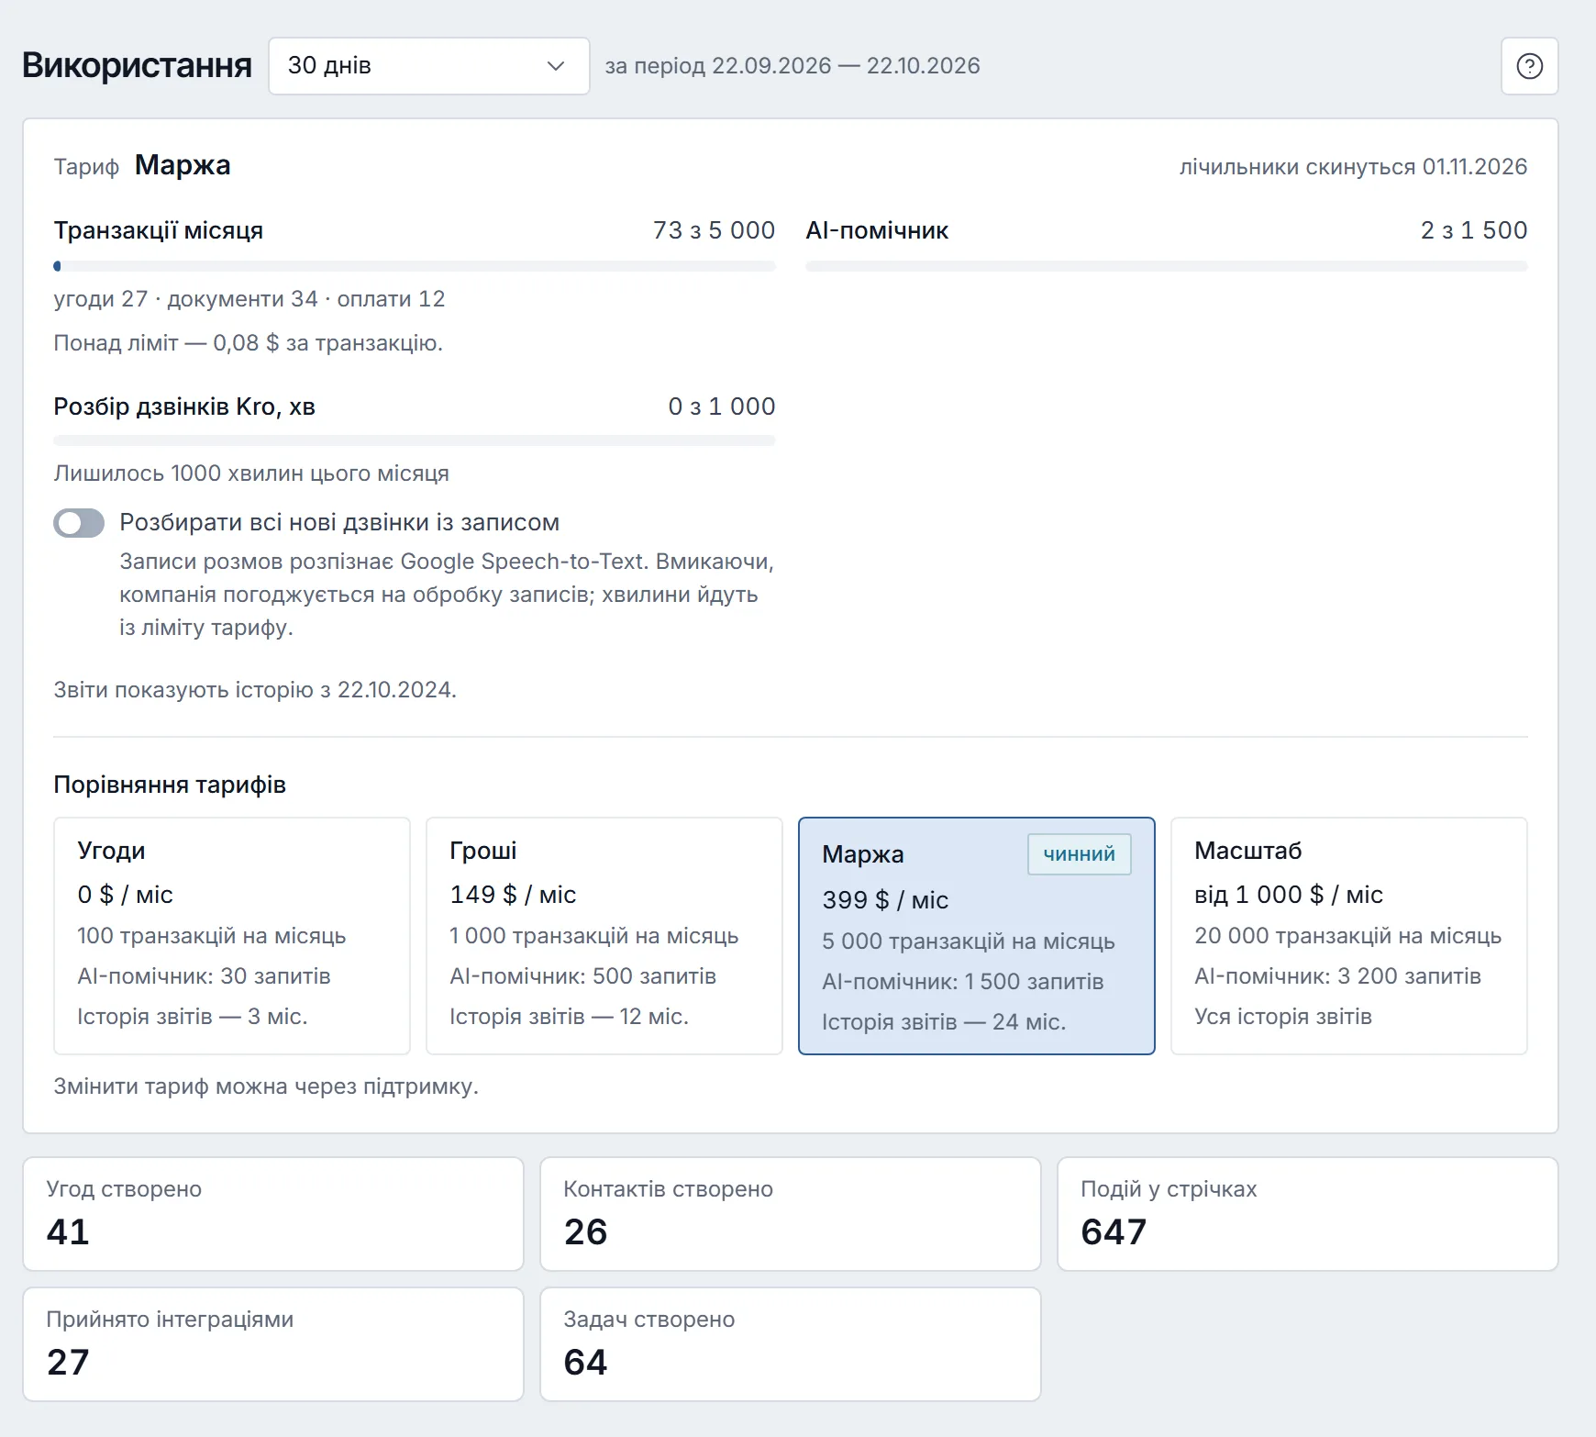Choose the Маржа current tariff card

click(977, 936)
